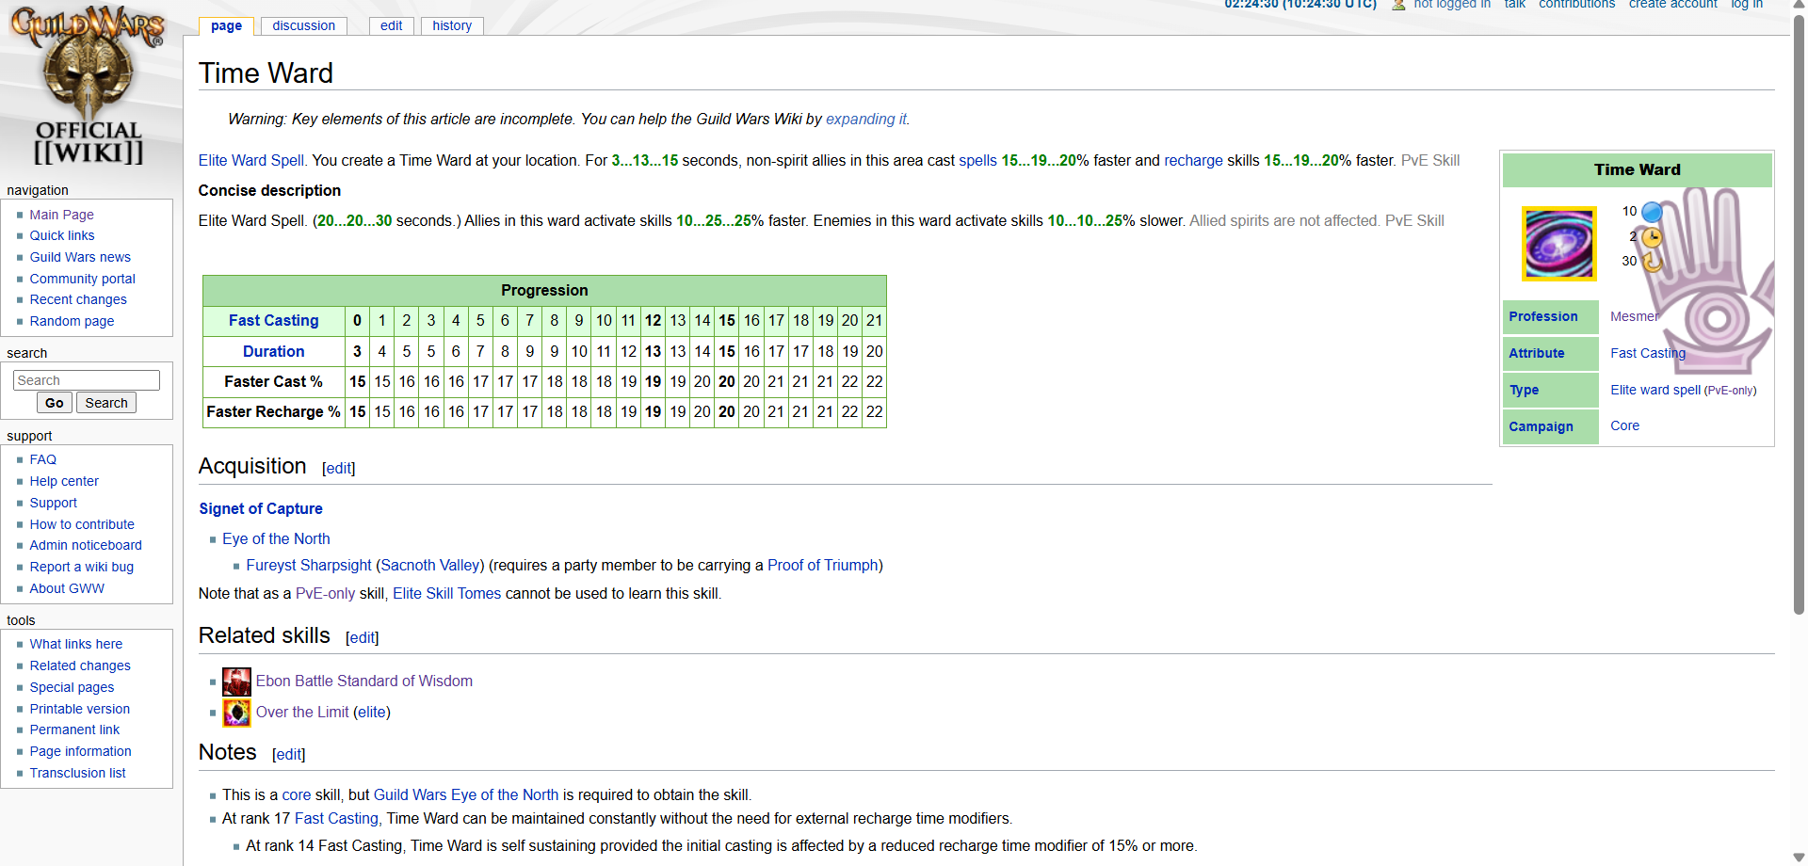Screen dimensions: 1808x866
Task: Click the vertical page scrollbar
Action: (1799, 315)
